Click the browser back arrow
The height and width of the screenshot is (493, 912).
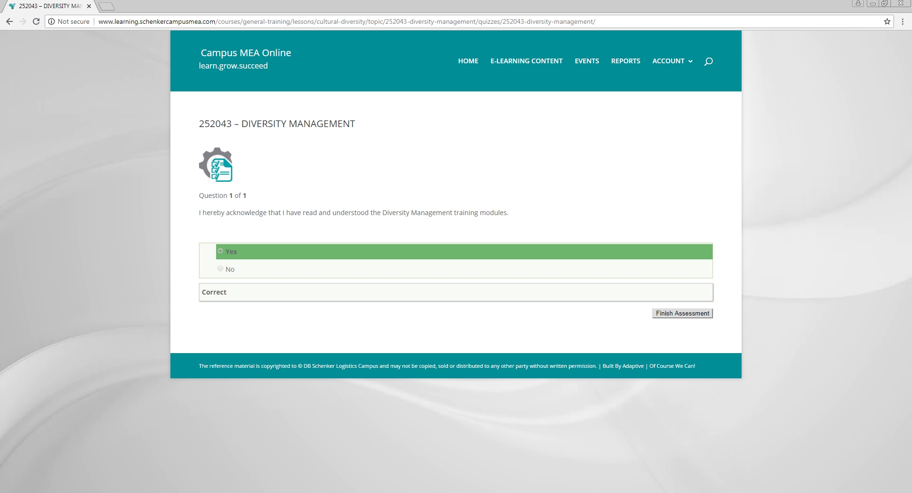[9, 21]
